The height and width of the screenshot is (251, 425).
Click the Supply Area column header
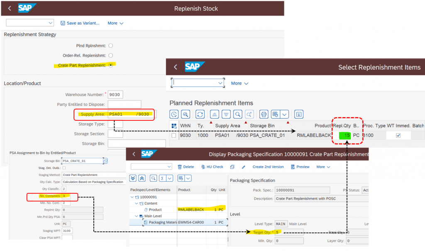(x=228, y=125)
